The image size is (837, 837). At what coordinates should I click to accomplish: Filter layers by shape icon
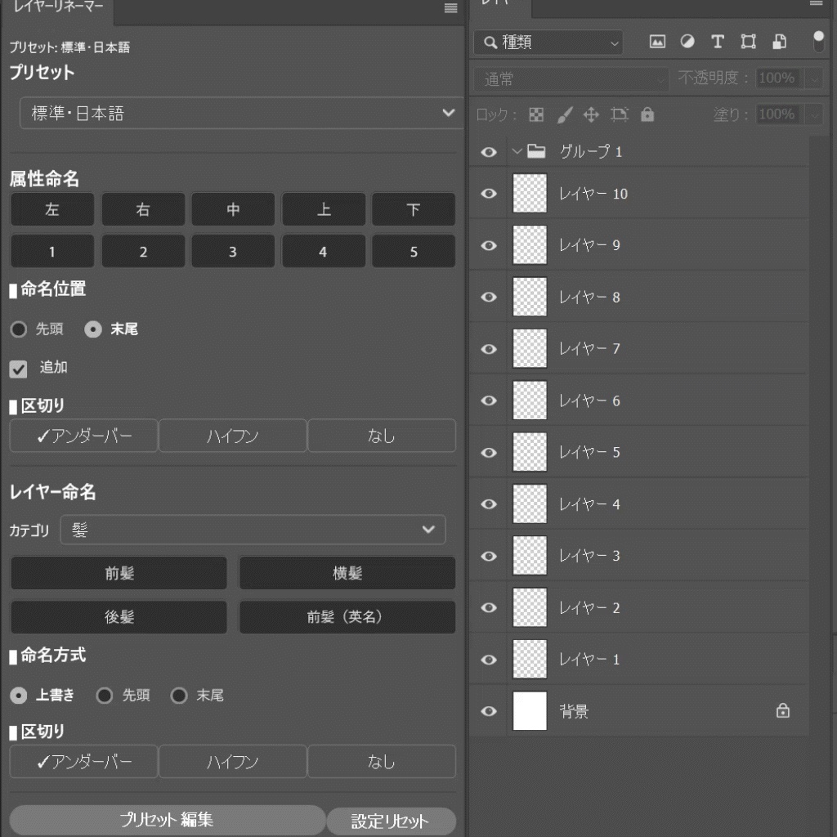coord(749,42)
